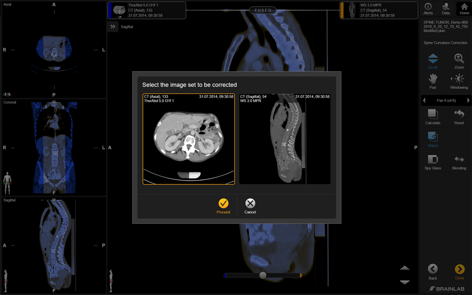
Task: Select the Pan hand tool
Action: pyautogui.click(x=433, y=82)
